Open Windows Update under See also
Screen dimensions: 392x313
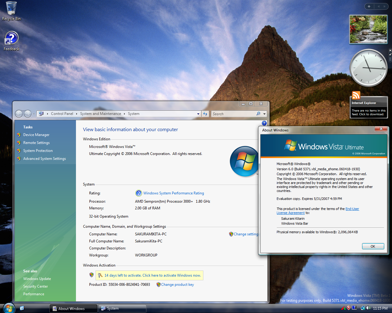37,279
